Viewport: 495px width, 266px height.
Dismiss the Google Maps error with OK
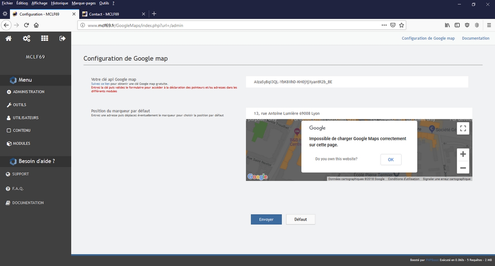[391, 160]
